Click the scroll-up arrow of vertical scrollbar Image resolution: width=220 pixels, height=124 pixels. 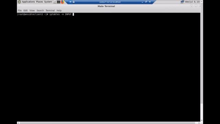[202, 1]
